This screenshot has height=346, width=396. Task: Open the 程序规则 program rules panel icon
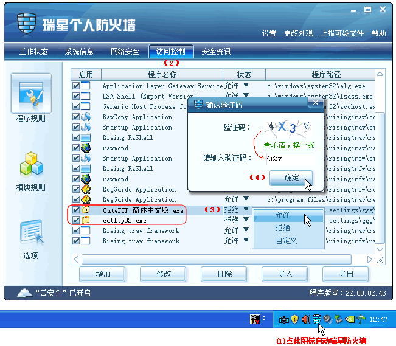(x=31, y=94)
